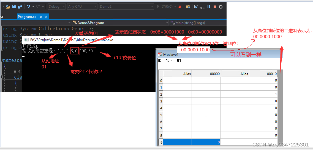Select row header 2 in Mbslave1 grid

161,94
